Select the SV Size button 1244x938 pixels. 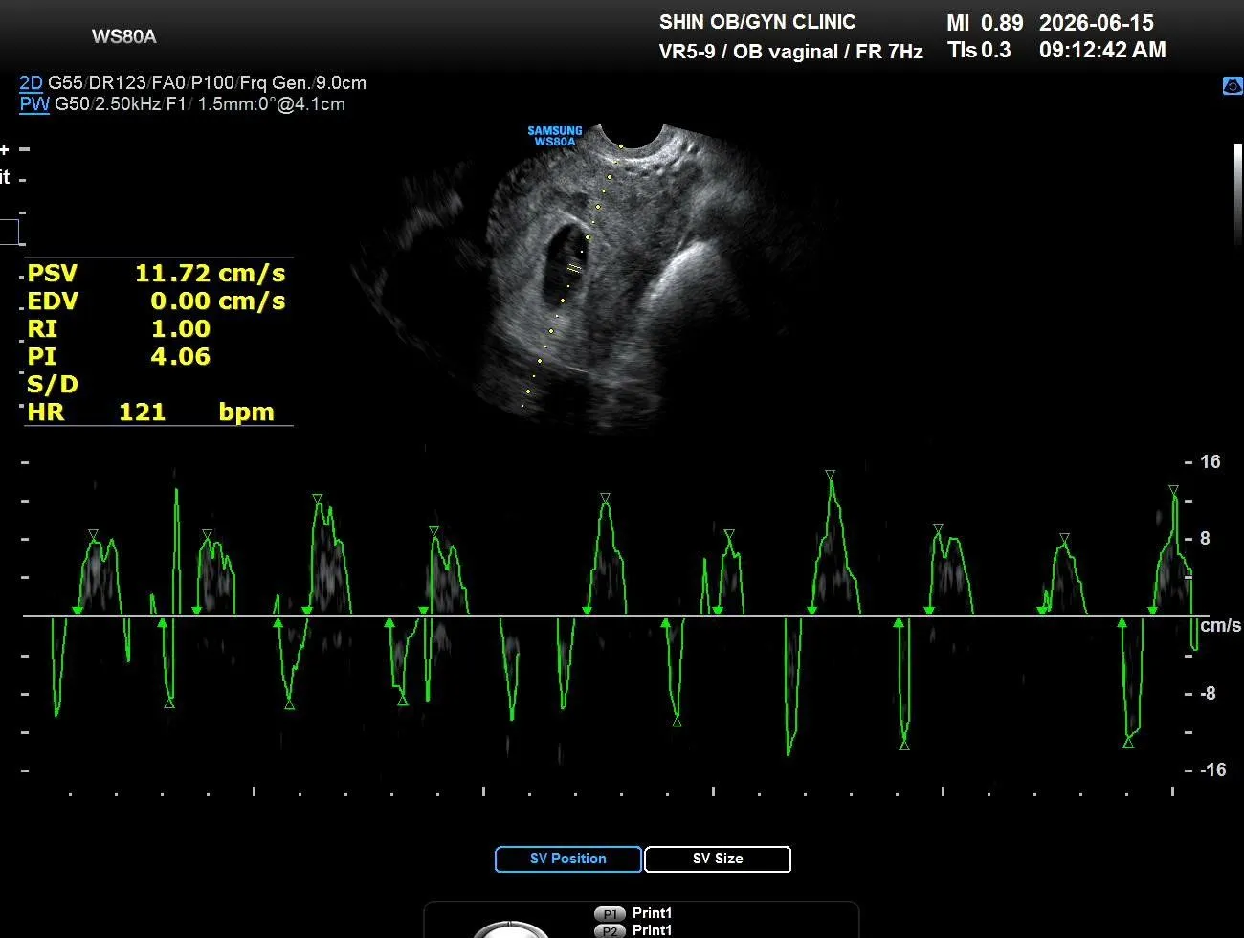tap(718, 860)
